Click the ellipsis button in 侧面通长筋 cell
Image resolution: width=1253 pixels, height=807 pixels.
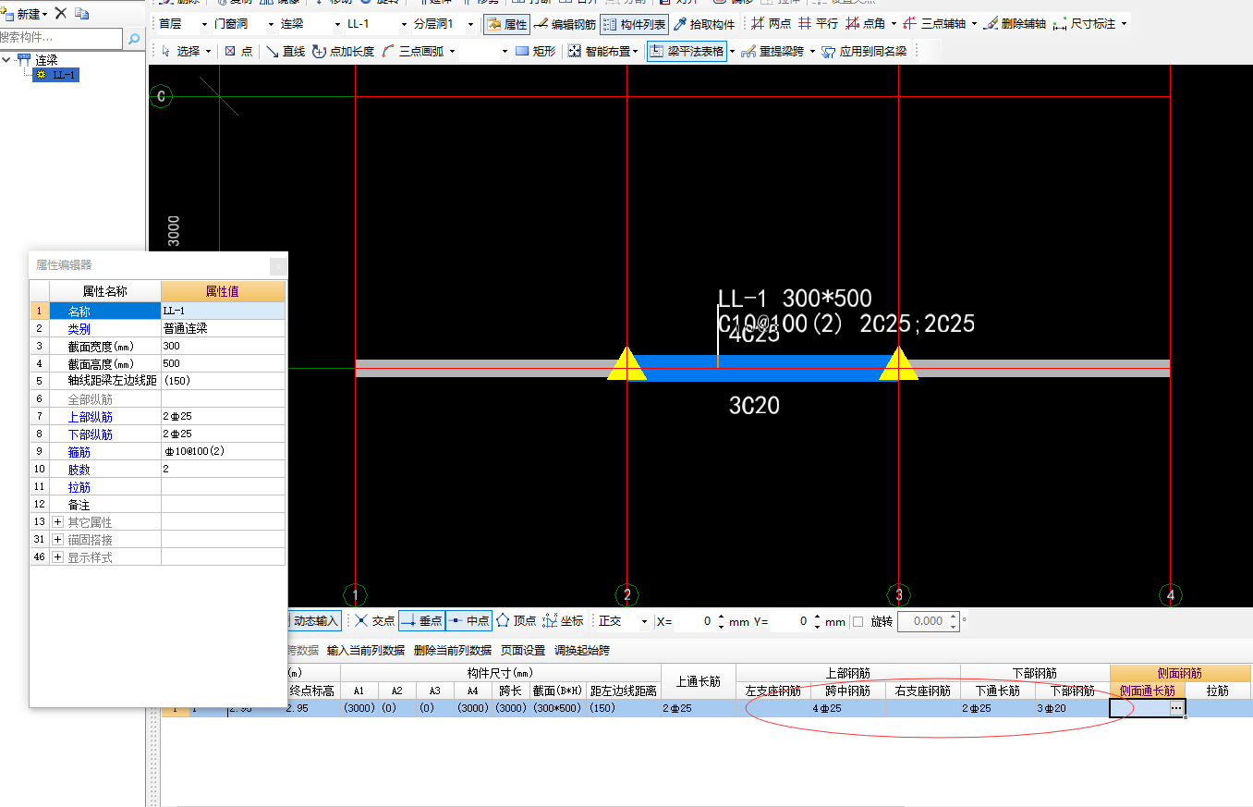pos(1175,708)
